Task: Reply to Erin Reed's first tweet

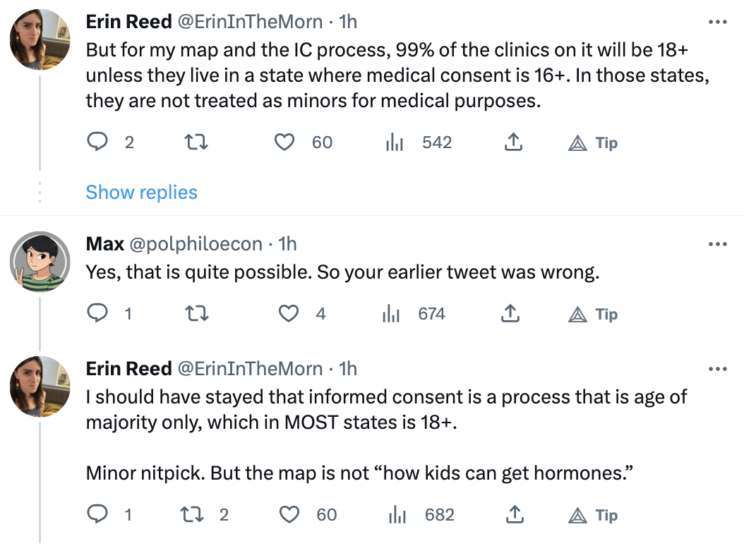Action: (x=96, y=142)
